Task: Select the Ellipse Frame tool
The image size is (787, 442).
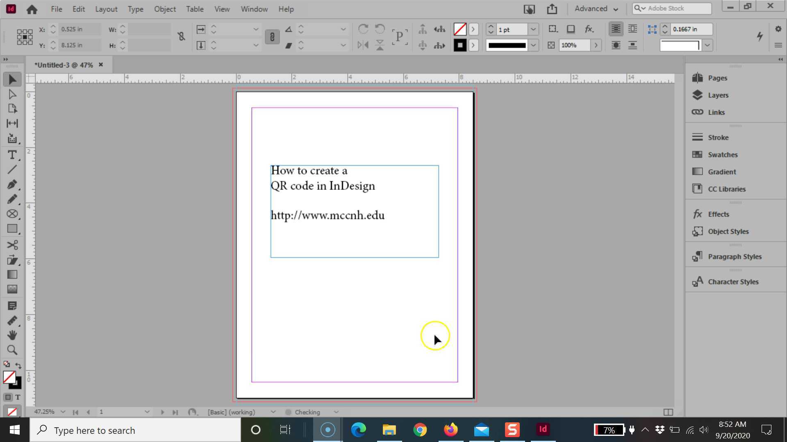Action: point(12,214)
